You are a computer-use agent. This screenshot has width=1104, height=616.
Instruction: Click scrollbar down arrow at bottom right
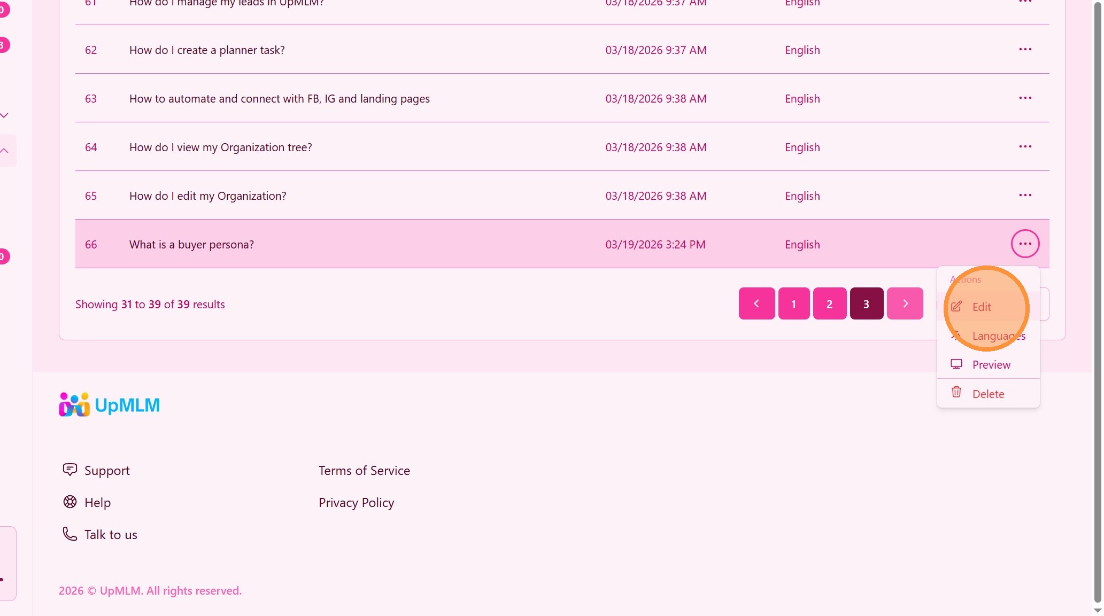click(1098, 611)
